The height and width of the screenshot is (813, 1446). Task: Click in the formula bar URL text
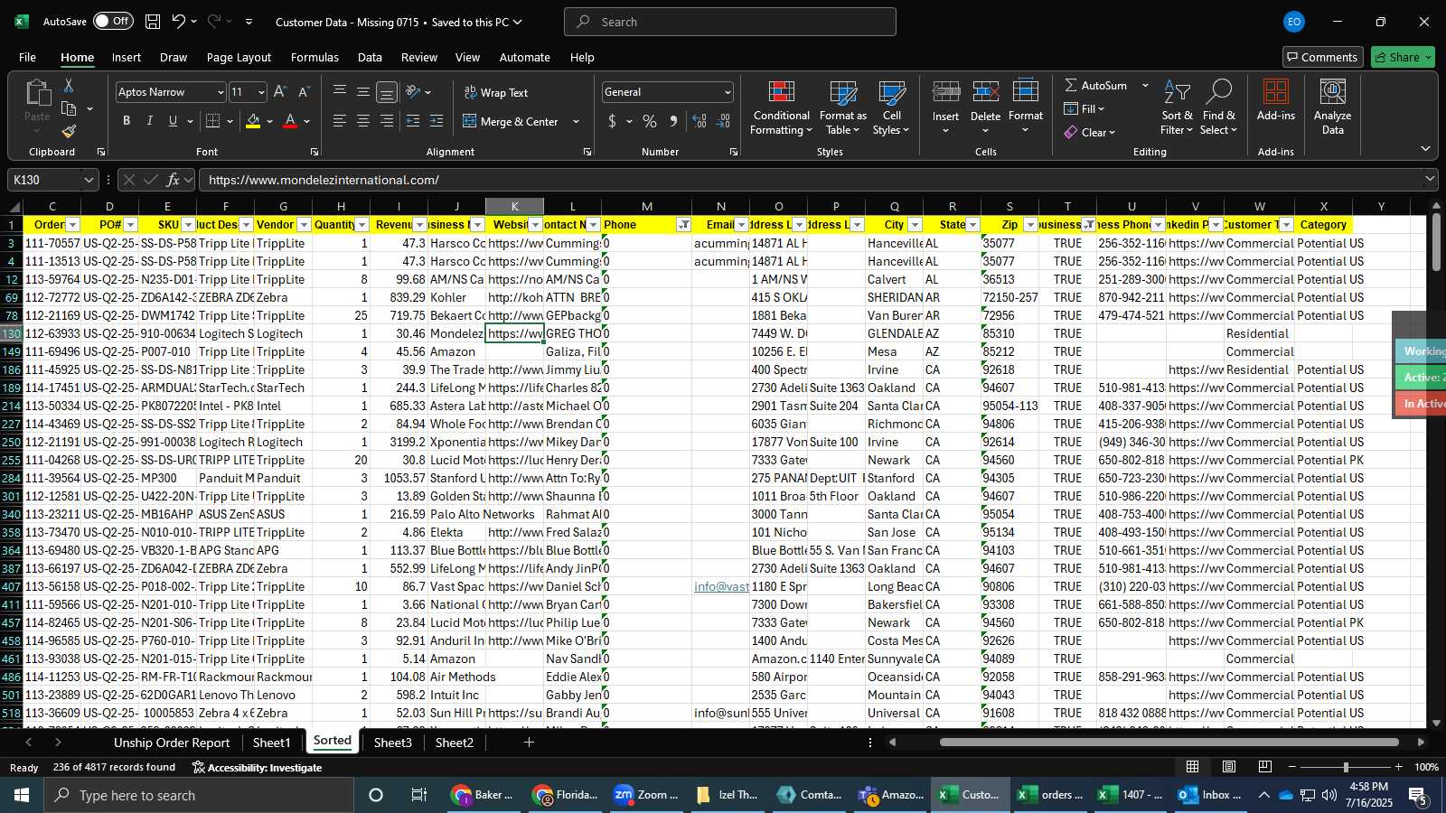[324, 180]
